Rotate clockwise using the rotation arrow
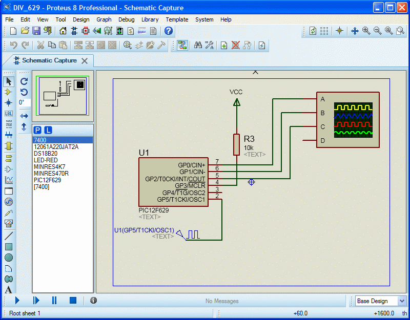The image size is (410, 320). (x=24, y=81)
